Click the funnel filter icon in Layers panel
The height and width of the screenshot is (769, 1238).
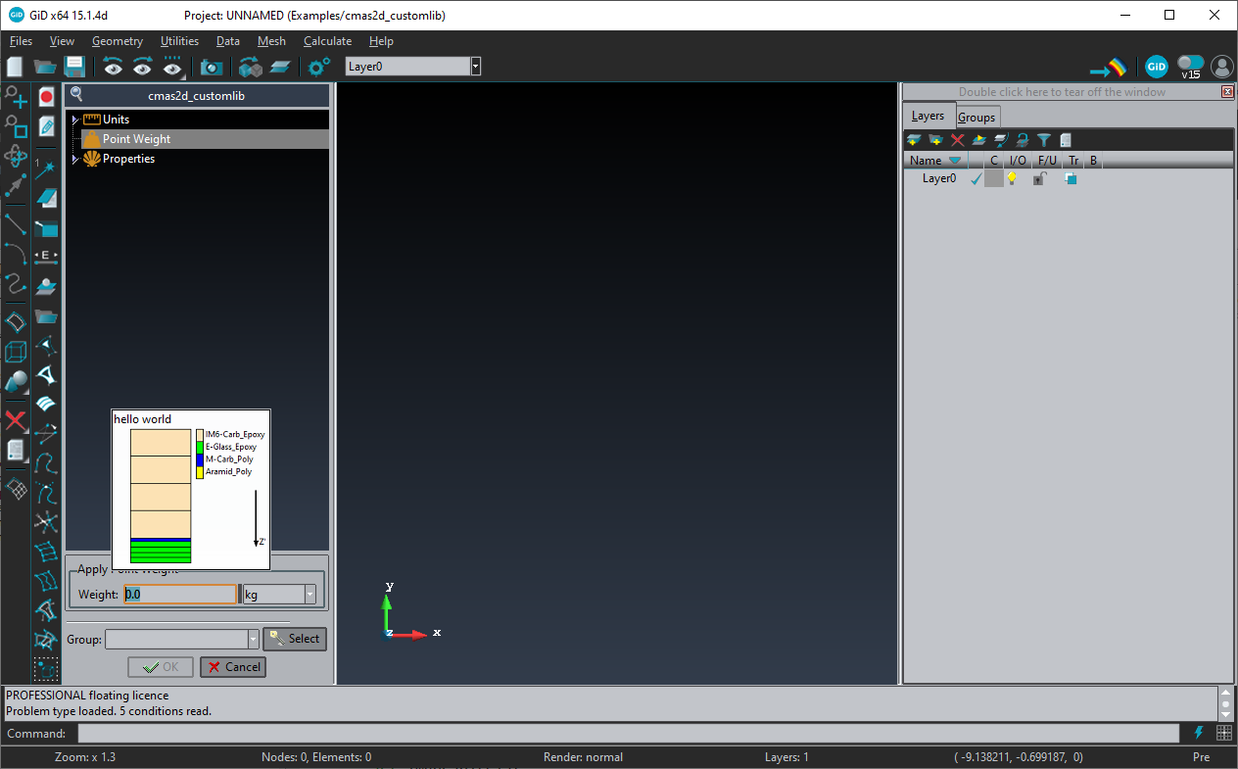pyautogui.click(x=1044, y=140)
